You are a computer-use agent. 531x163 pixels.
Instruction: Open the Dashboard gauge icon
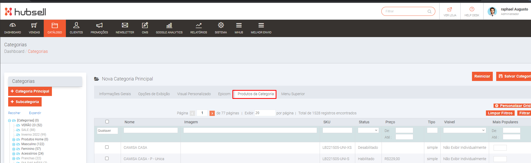click(12, 25)
